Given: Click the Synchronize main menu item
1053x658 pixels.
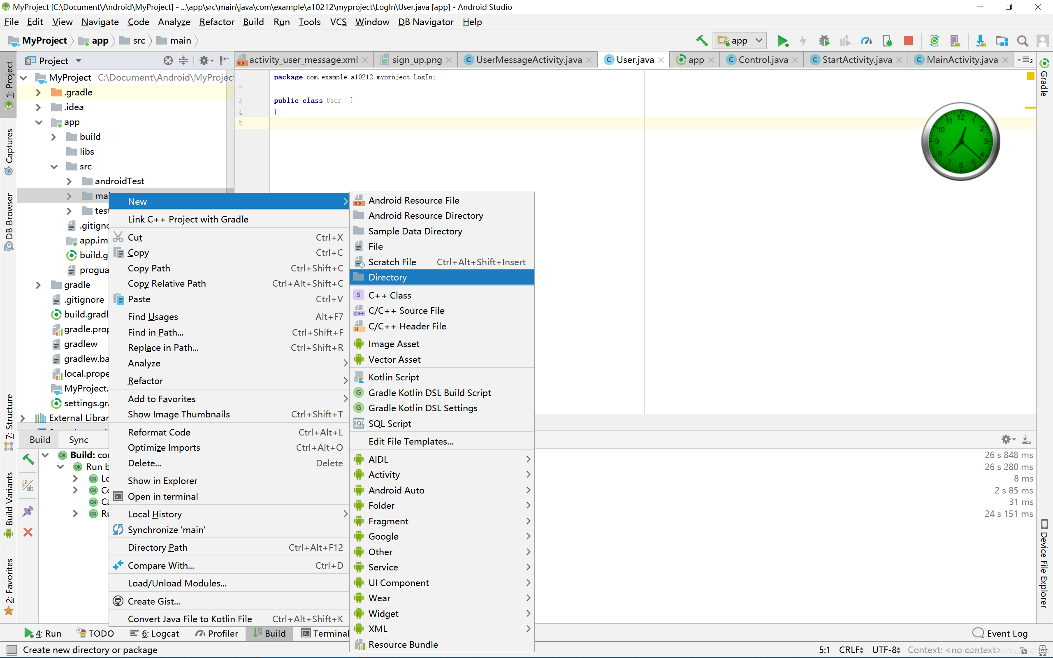Looking at the screenshot, I should pos(167,530).
